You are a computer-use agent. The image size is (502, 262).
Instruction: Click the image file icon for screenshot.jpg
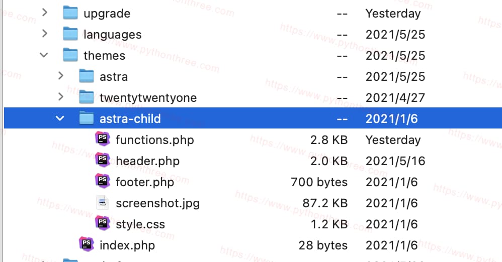tap(103, 203)
